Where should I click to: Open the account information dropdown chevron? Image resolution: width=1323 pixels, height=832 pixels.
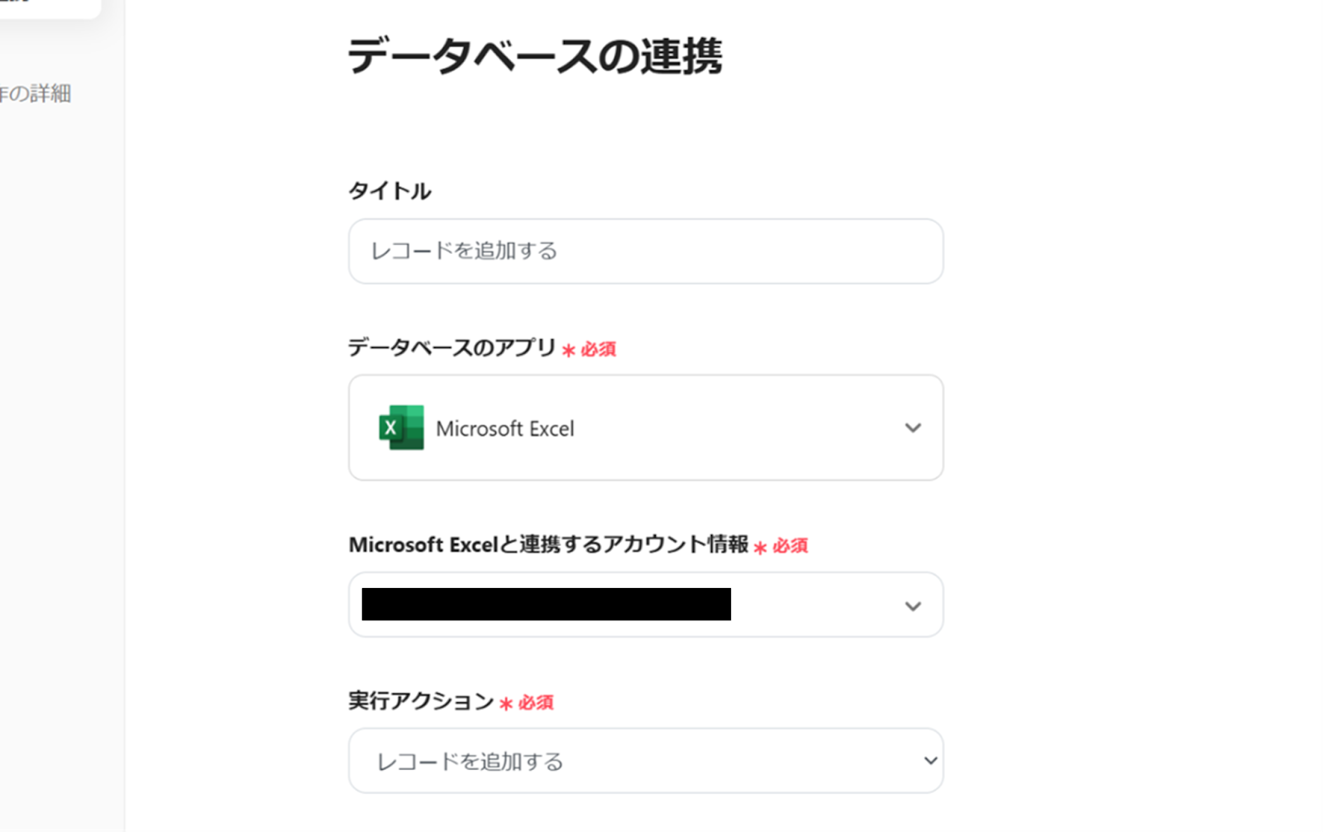(912, 606)
